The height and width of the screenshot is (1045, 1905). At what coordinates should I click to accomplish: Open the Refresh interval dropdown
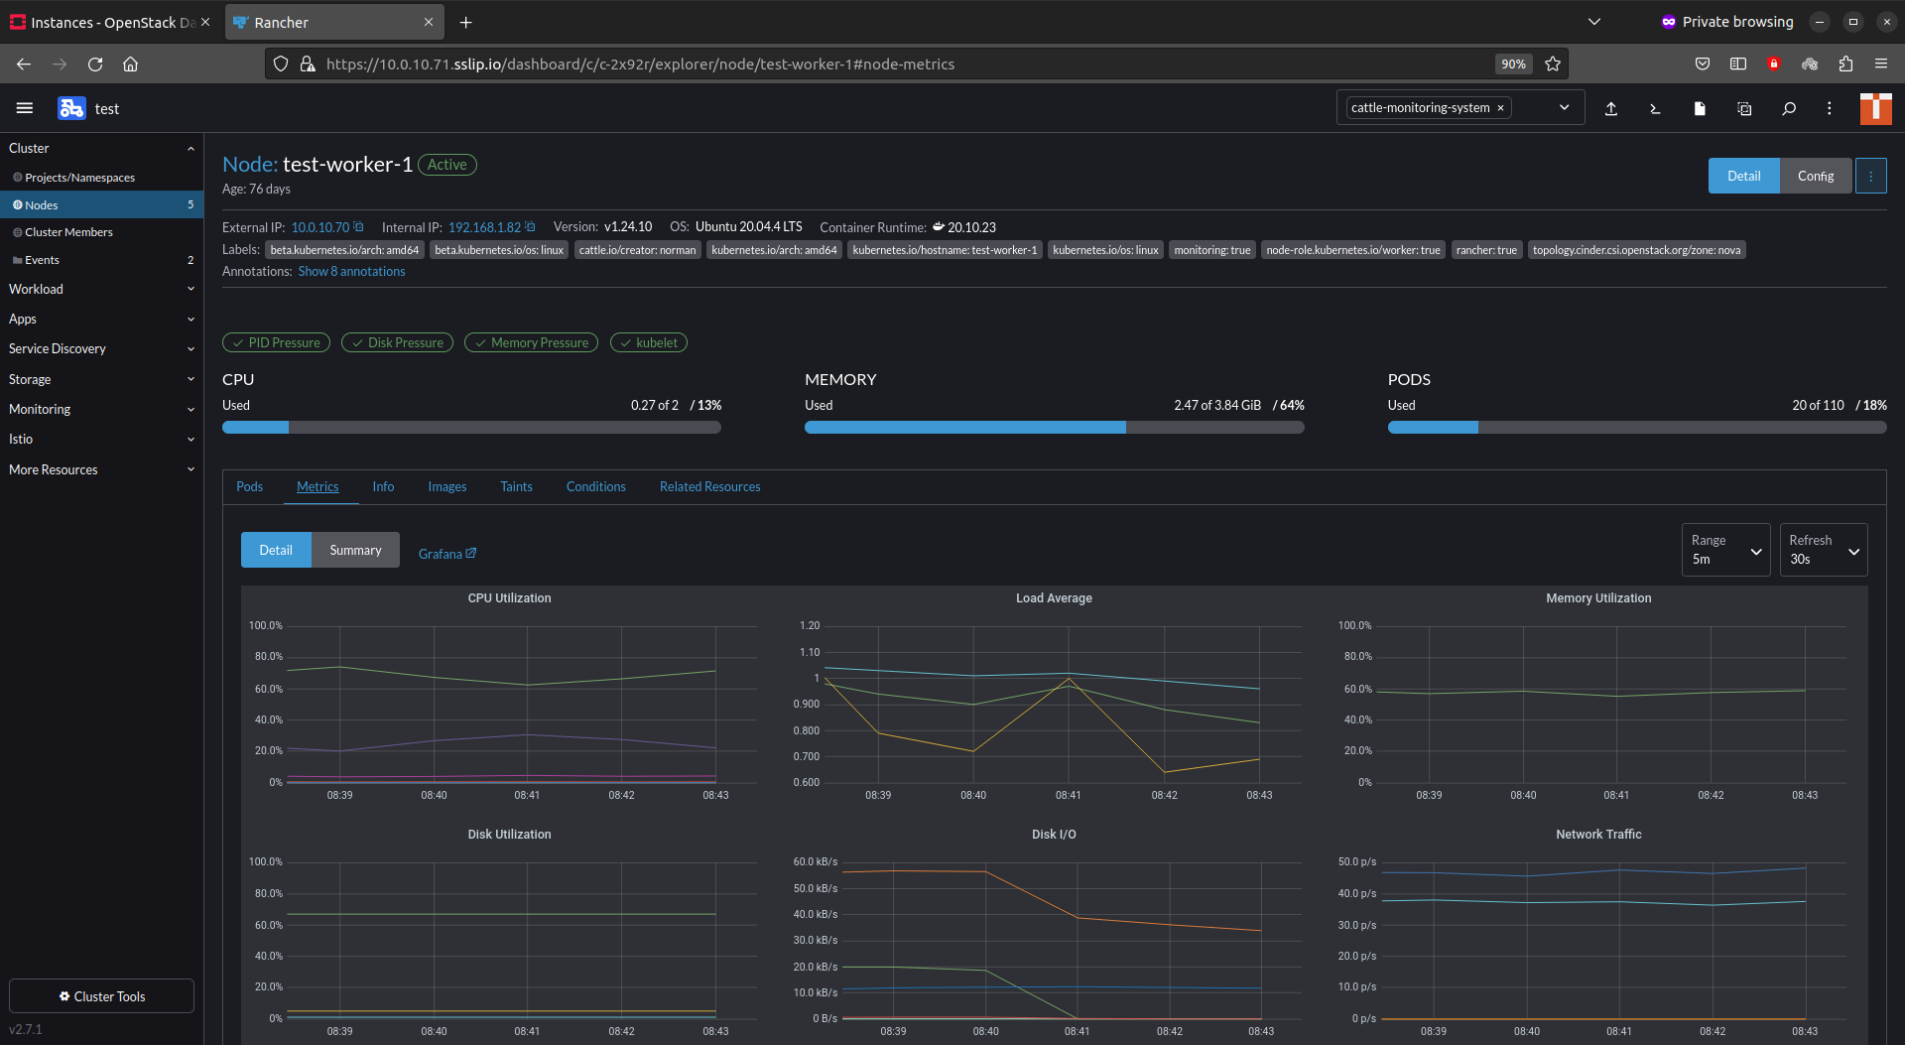1823,550
